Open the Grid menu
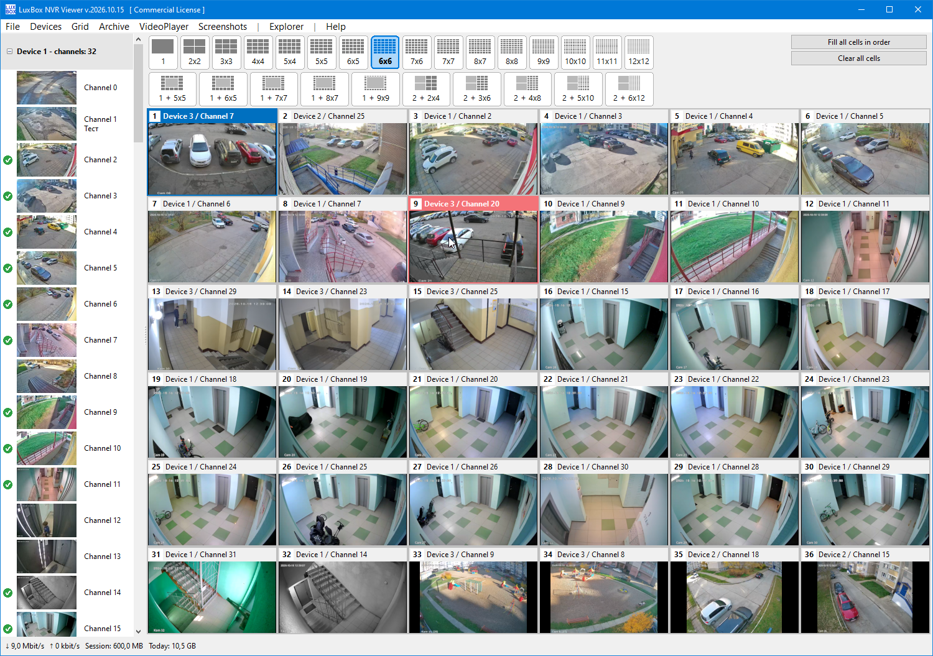The width and height of the screenshot is (933, 656). tap(80, 27)
